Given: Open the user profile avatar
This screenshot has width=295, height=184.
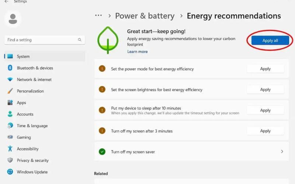Looking at the screenshot, I should point(13,19).
